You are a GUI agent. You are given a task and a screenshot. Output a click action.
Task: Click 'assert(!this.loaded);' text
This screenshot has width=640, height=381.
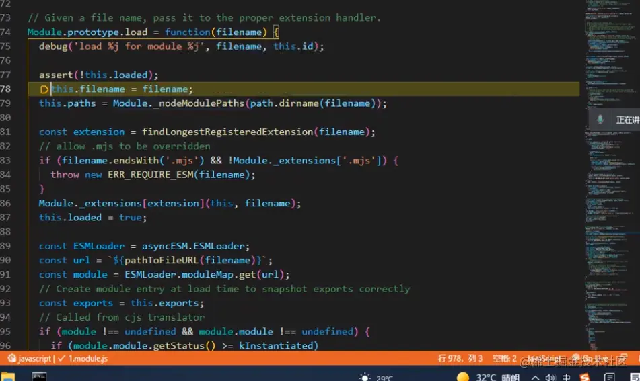coord(98,75)
